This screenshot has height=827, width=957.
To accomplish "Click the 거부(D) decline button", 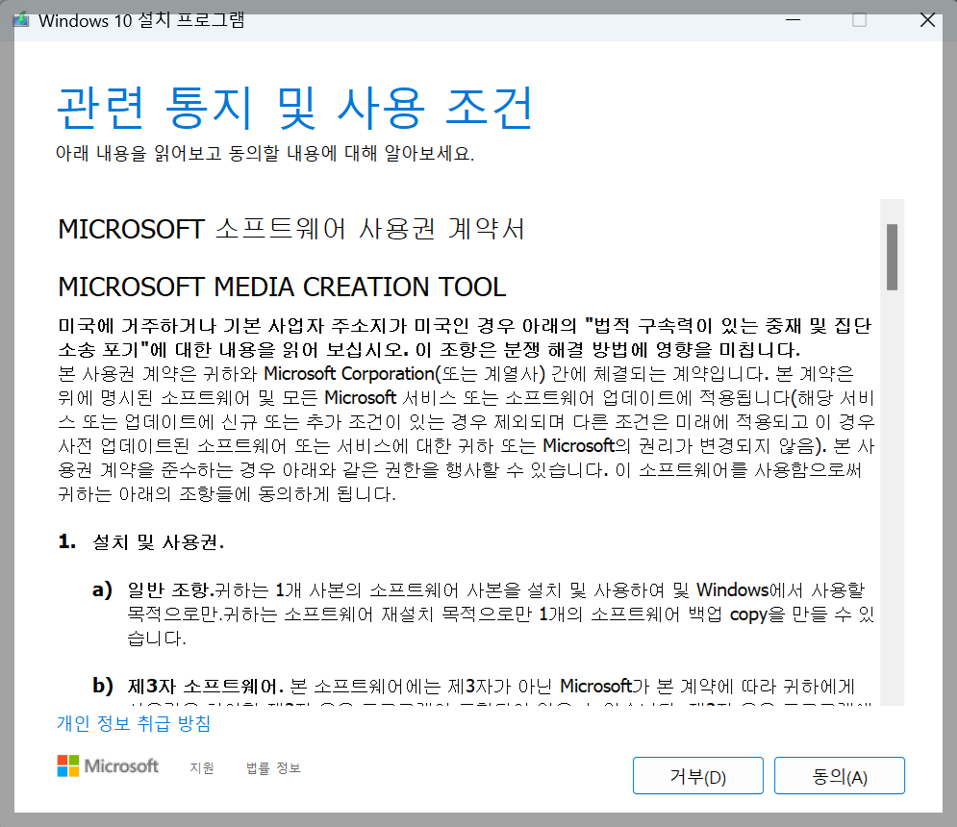I will 697,776.
